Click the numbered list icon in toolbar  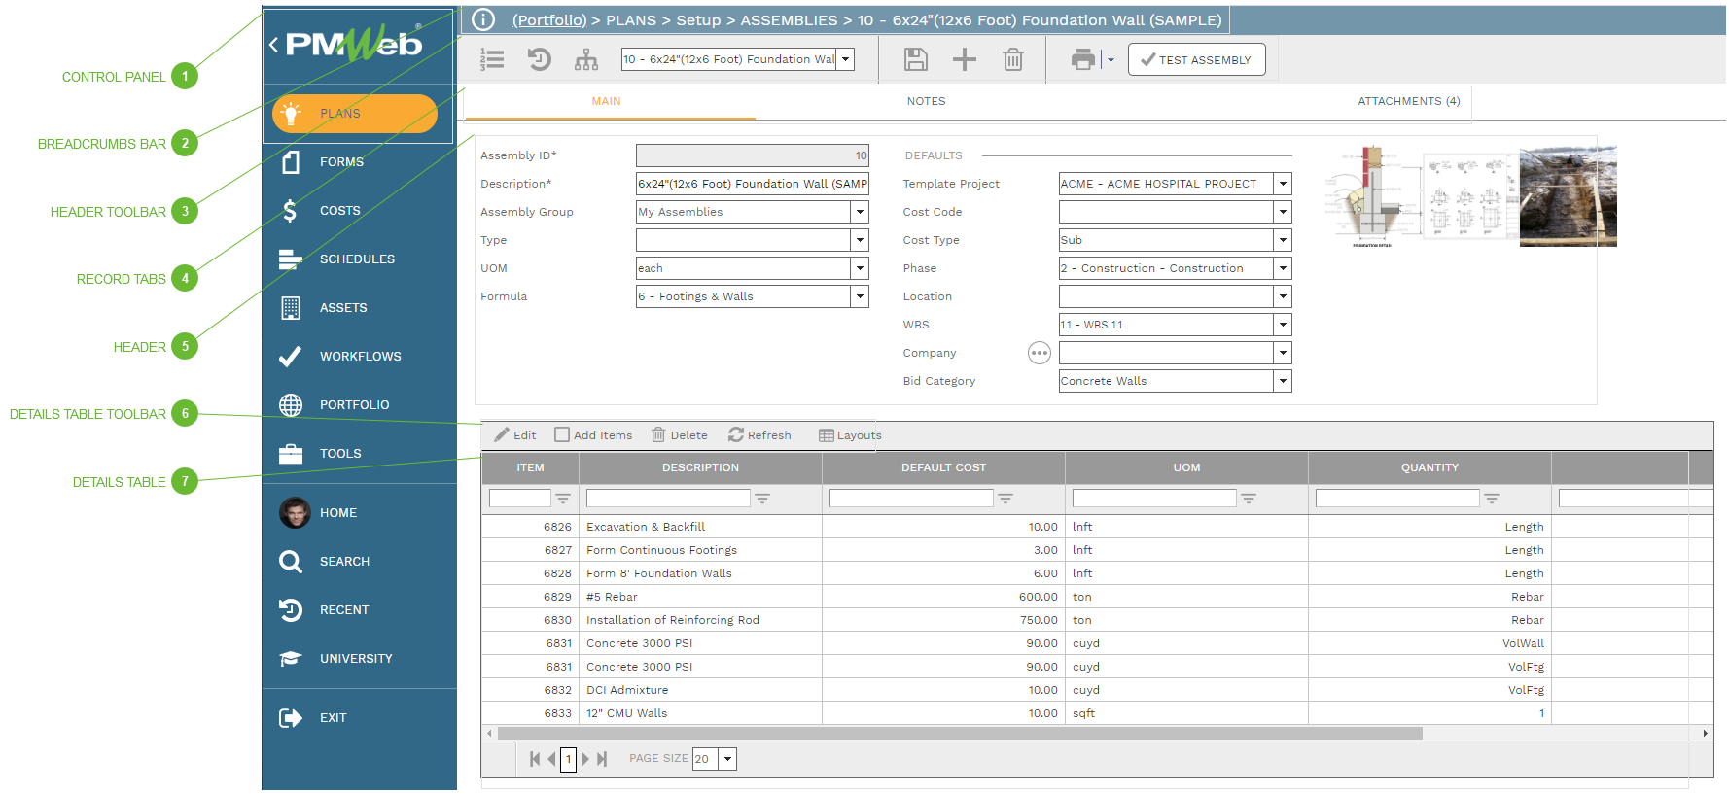tap(492, 59)
